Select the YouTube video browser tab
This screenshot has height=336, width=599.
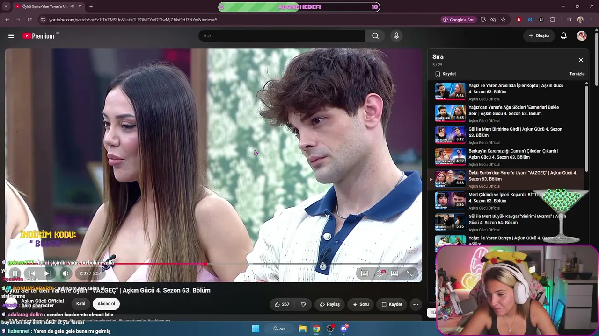48,7
